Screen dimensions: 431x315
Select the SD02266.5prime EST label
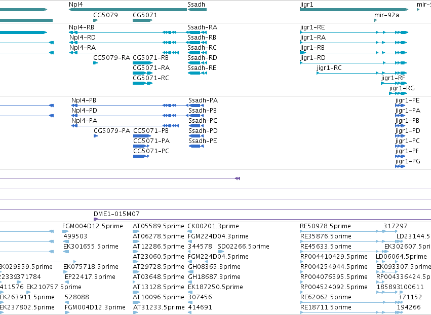click(x=244, y=247)
